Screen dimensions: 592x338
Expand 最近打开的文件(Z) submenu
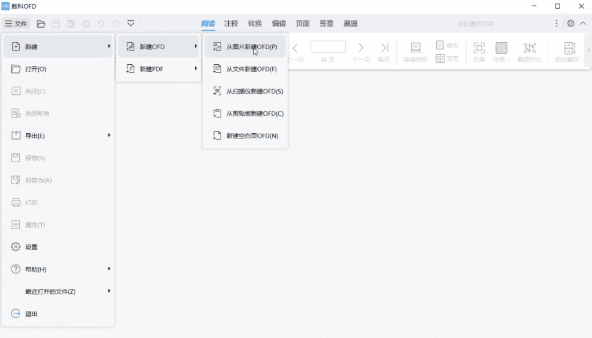click(58, 292)
